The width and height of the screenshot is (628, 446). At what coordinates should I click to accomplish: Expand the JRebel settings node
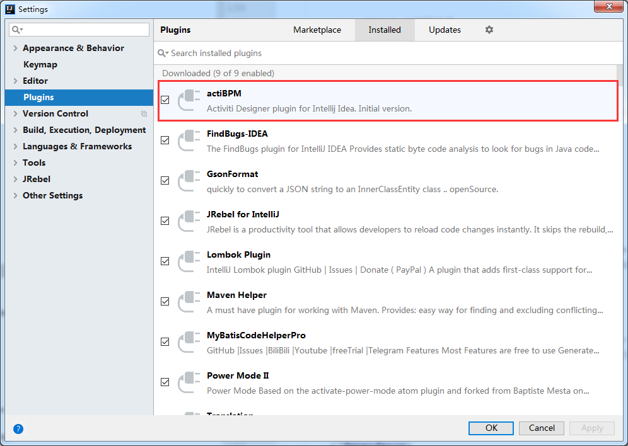(x=15, y=179)
